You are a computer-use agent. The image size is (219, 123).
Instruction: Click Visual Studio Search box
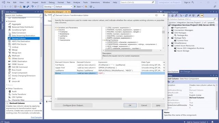(138, 2)
